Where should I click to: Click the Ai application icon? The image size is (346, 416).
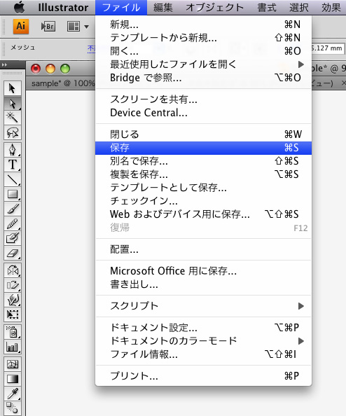[x=21, y=27]
